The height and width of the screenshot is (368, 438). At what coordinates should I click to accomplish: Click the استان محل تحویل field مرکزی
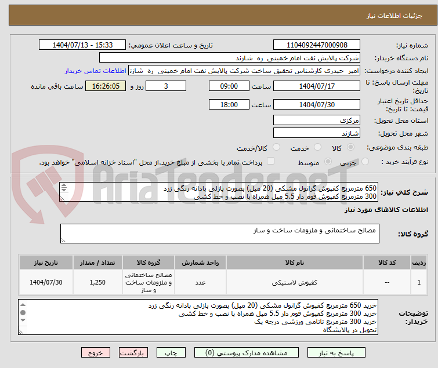(x=317, y=120)
